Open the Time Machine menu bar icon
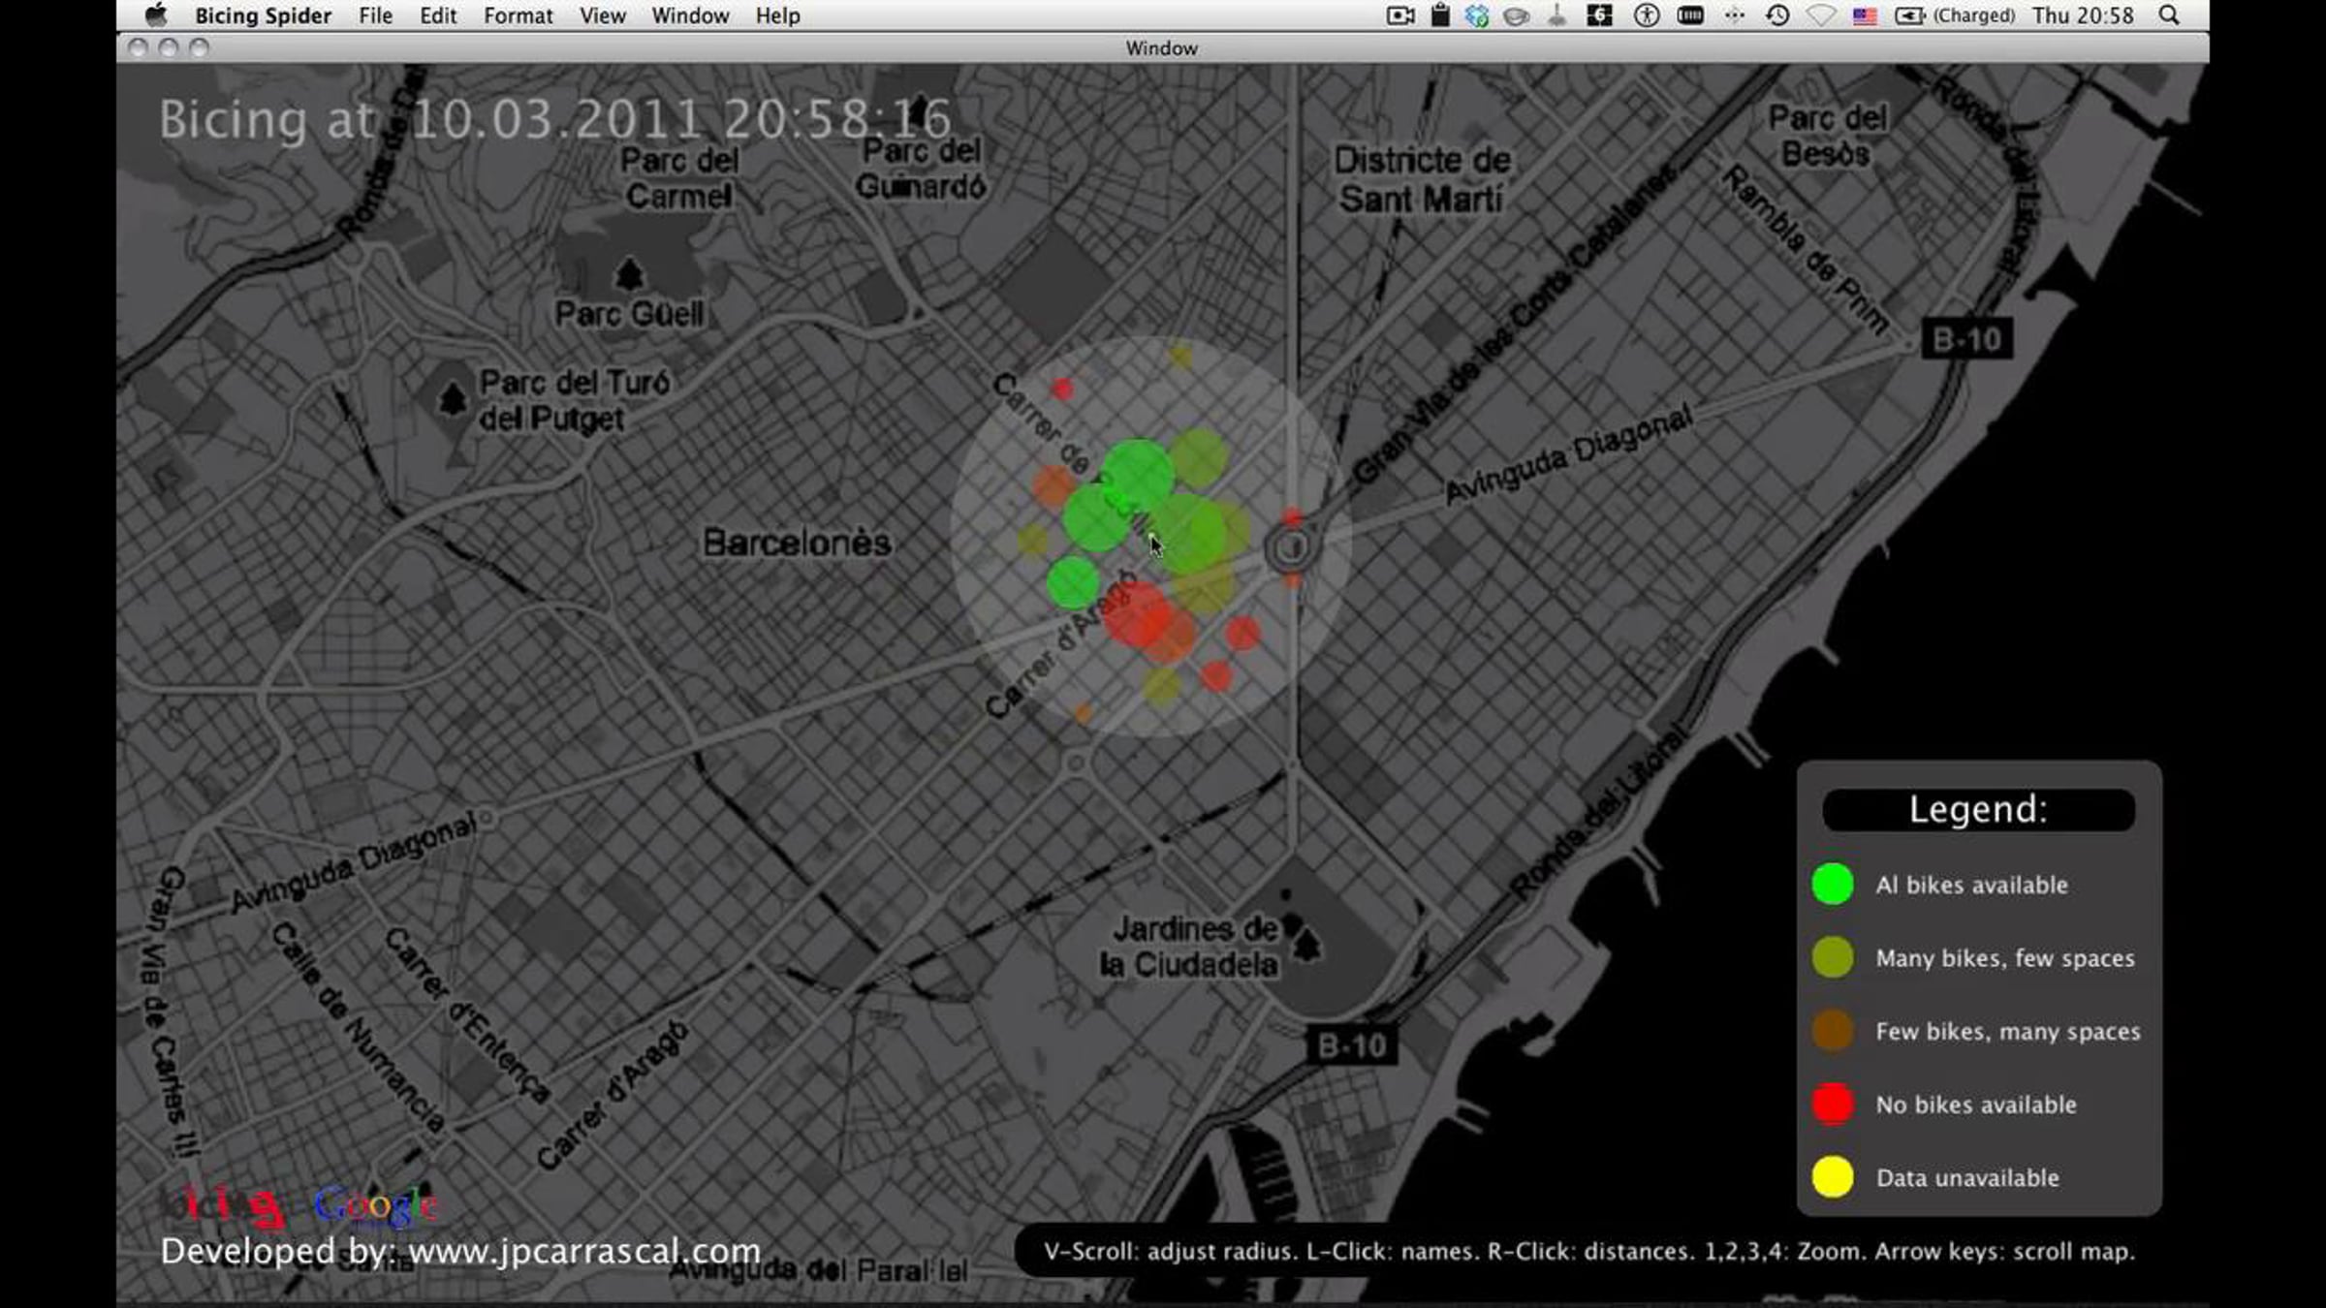 [1777, 16]
